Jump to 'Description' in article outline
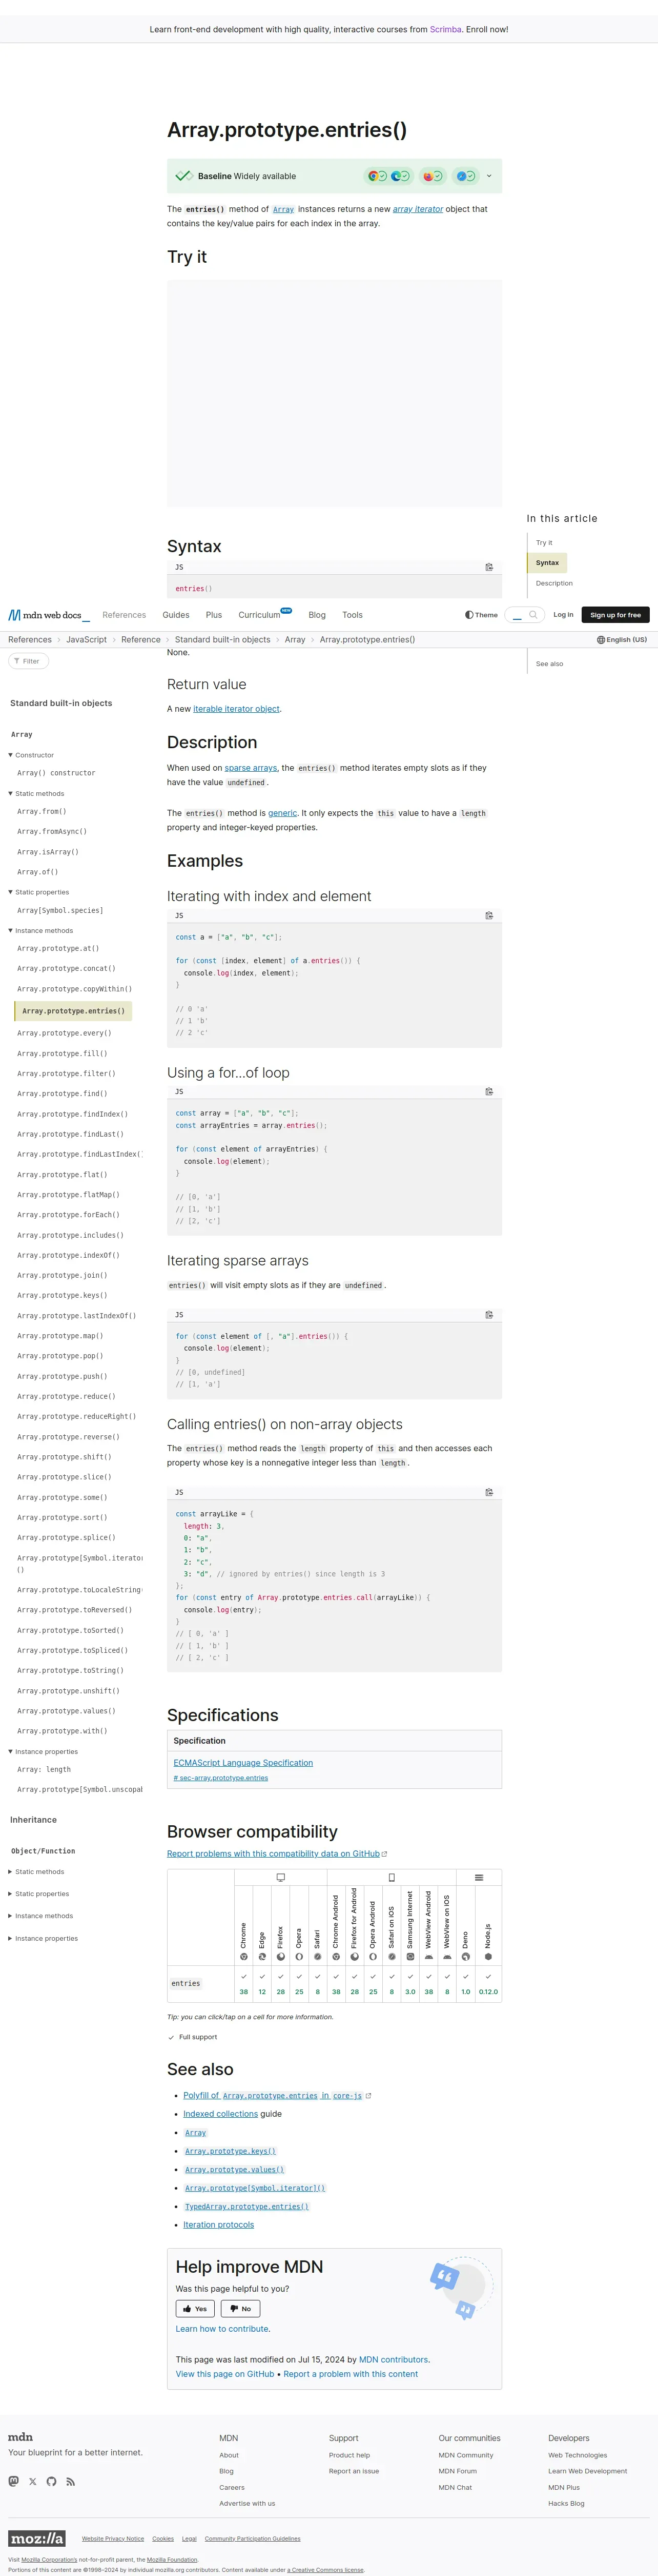 pos(554,583)
